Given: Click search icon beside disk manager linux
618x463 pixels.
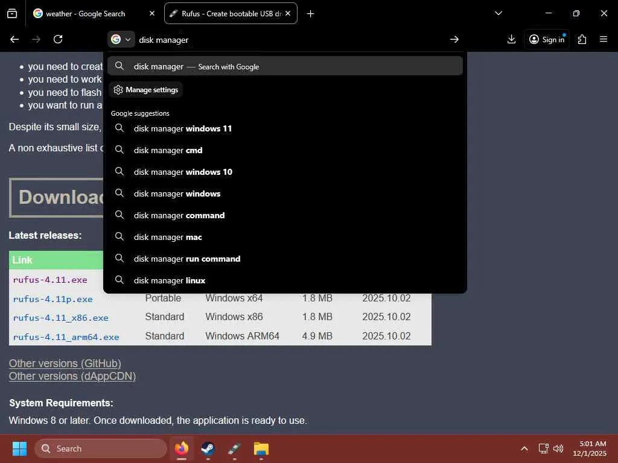Looking at the screenshot, I should tap(119, 280).
